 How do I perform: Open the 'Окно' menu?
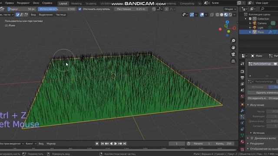(x=36, y=3)
